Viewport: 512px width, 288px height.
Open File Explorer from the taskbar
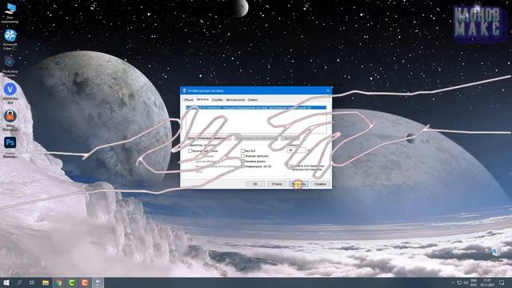pyautogui.click(x=46, y=282)
